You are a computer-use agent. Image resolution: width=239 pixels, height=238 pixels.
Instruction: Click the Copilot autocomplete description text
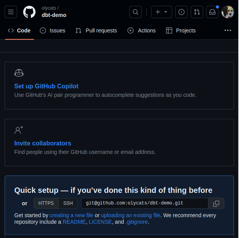[105, 95]
